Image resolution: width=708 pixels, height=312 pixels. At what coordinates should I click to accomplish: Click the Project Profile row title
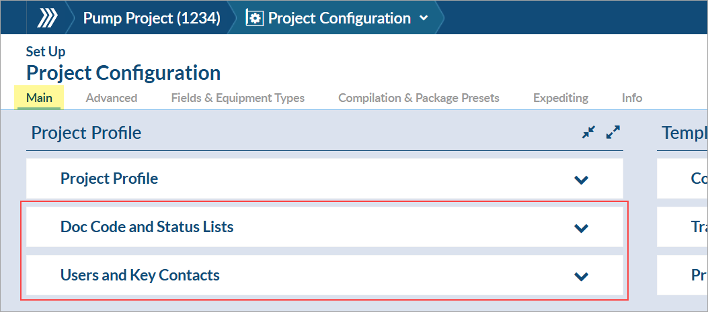pyautogui.click(x=109, y=178)
